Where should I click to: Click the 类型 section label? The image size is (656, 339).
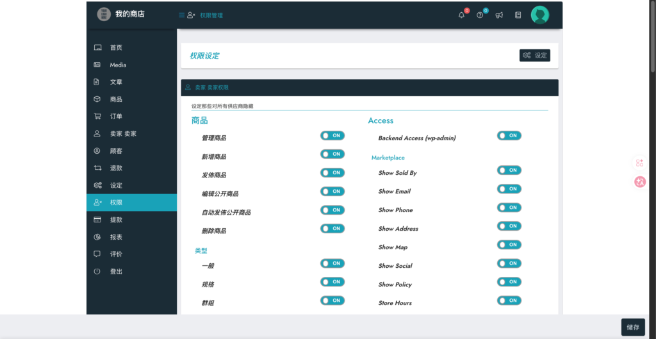pyautogui.click(x=201, y=251)
